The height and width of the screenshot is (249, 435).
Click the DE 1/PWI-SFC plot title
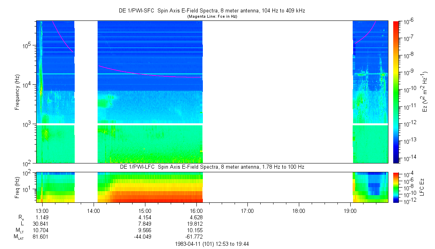pyautogui.click(x=212, y=11)
